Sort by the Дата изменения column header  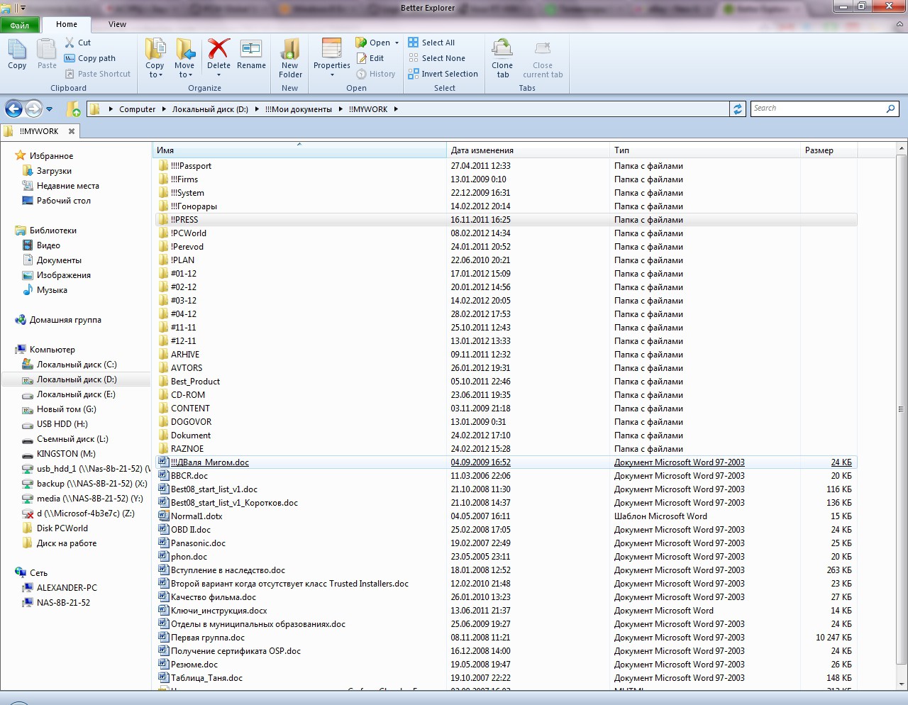point(482,150)
